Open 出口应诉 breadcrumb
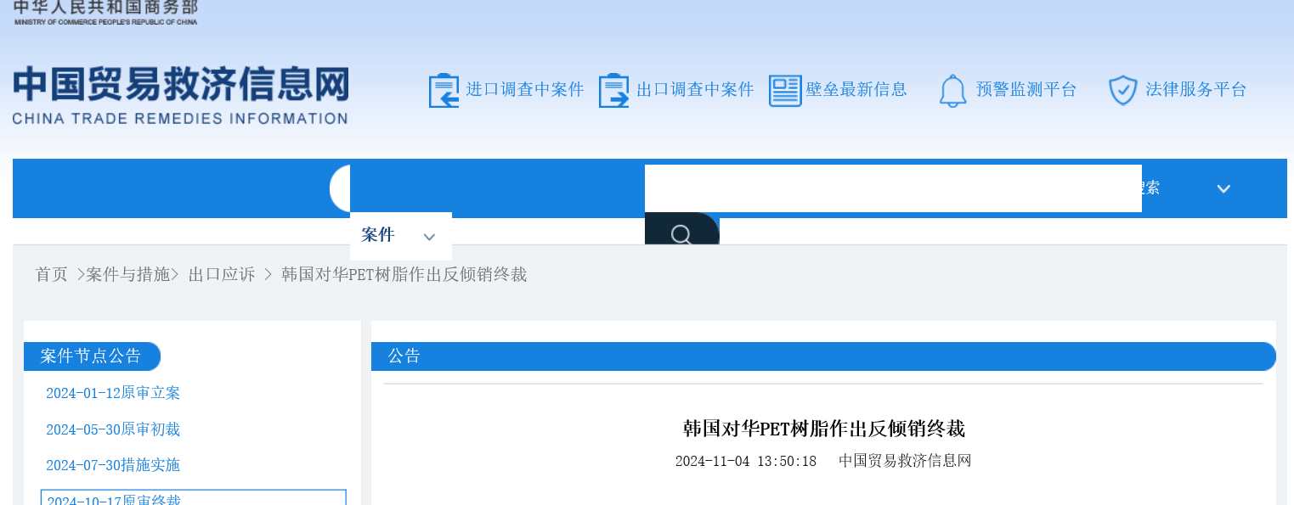1294x505 pixels. (x=222, y=275)
